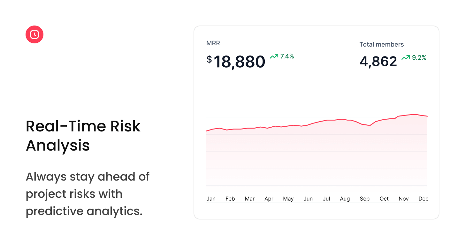Pick the May month label
Screen dimensions: 465x245
click(x=288, y=199)
